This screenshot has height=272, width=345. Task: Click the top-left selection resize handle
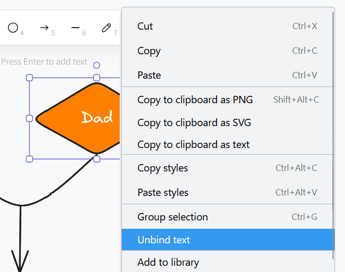(x=30, y=78)
